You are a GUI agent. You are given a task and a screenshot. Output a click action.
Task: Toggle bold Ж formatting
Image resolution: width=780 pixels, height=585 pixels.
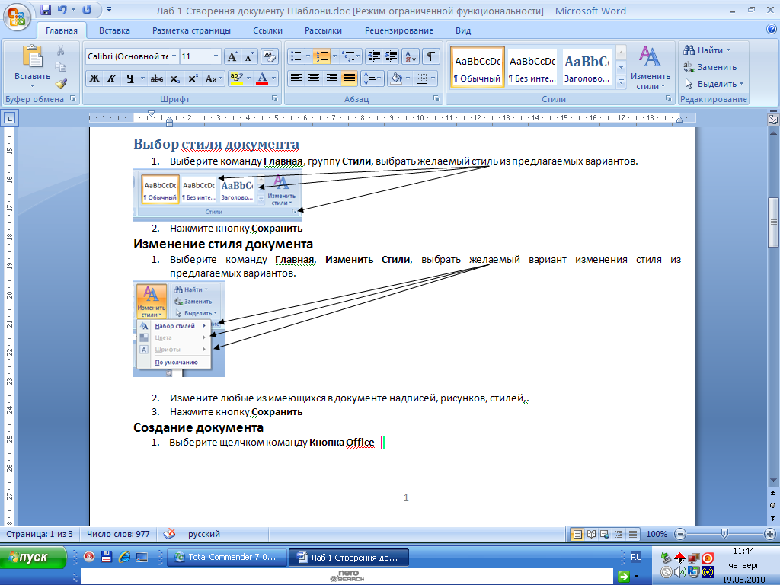tap(94, 78)
